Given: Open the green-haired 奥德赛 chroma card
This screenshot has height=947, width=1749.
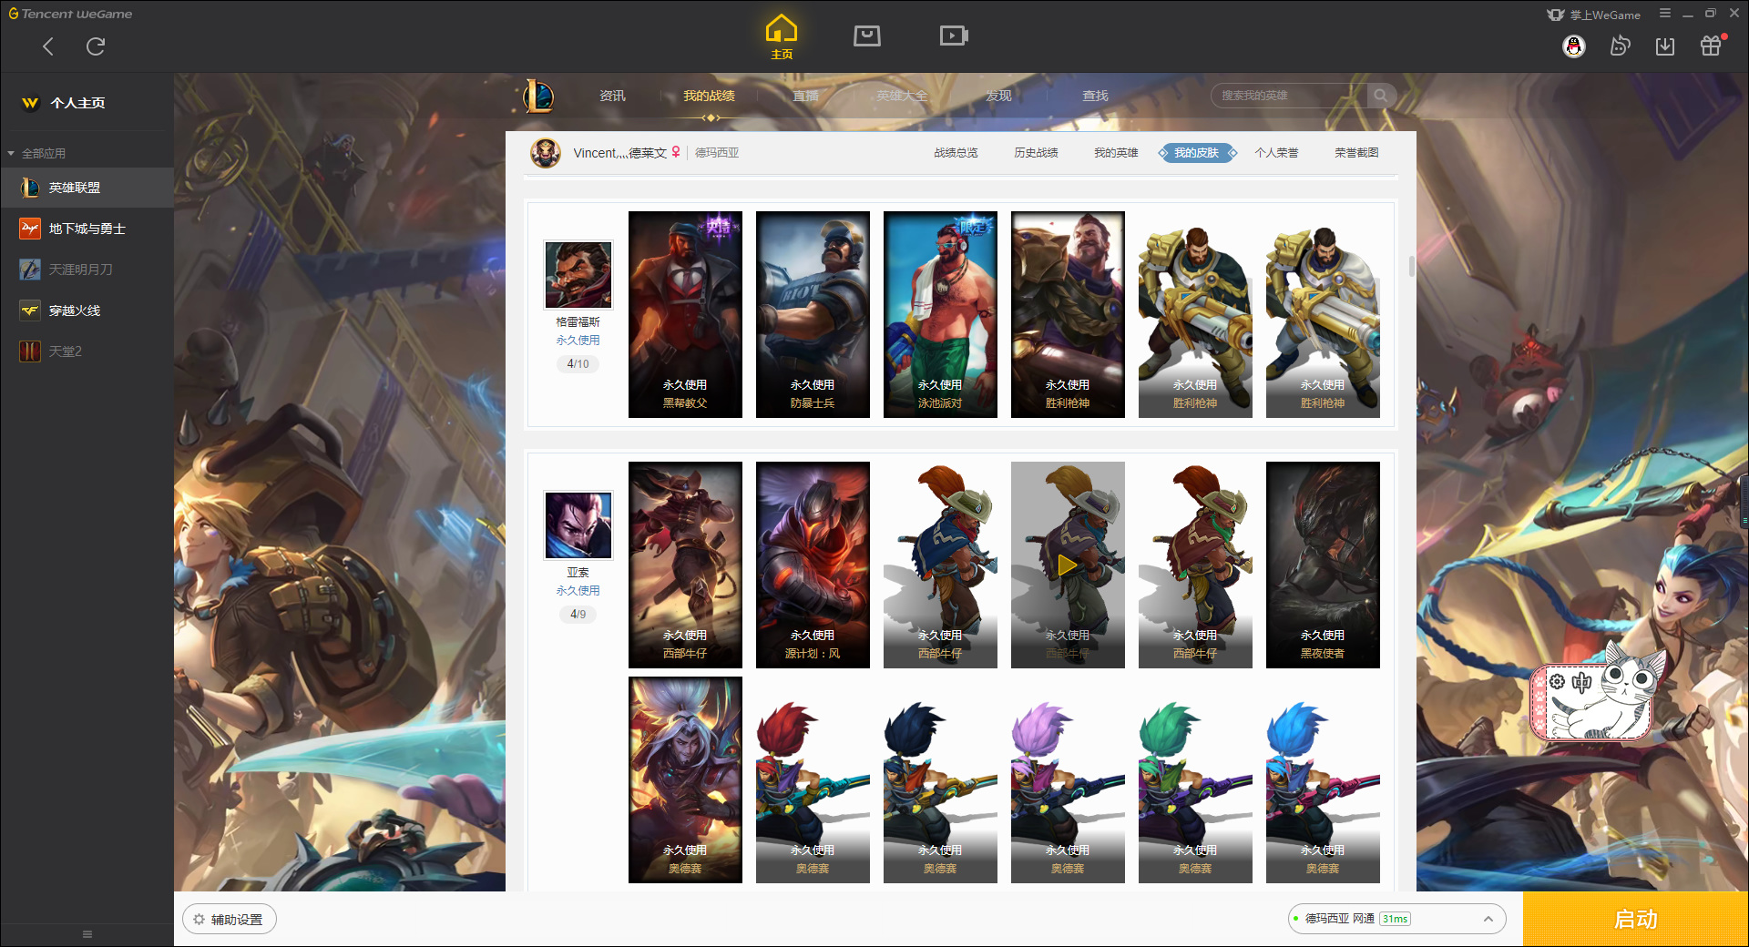Looking at the screenshot, I should pyautogui.click(x=1195, y=780).
